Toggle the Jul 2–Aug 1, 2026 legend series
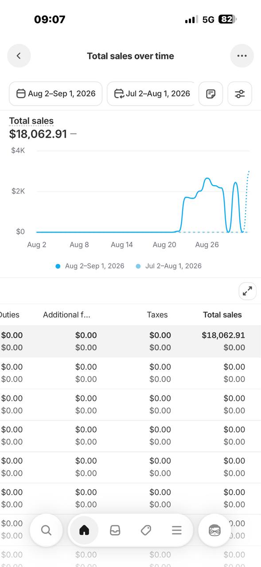 [169, 266]
